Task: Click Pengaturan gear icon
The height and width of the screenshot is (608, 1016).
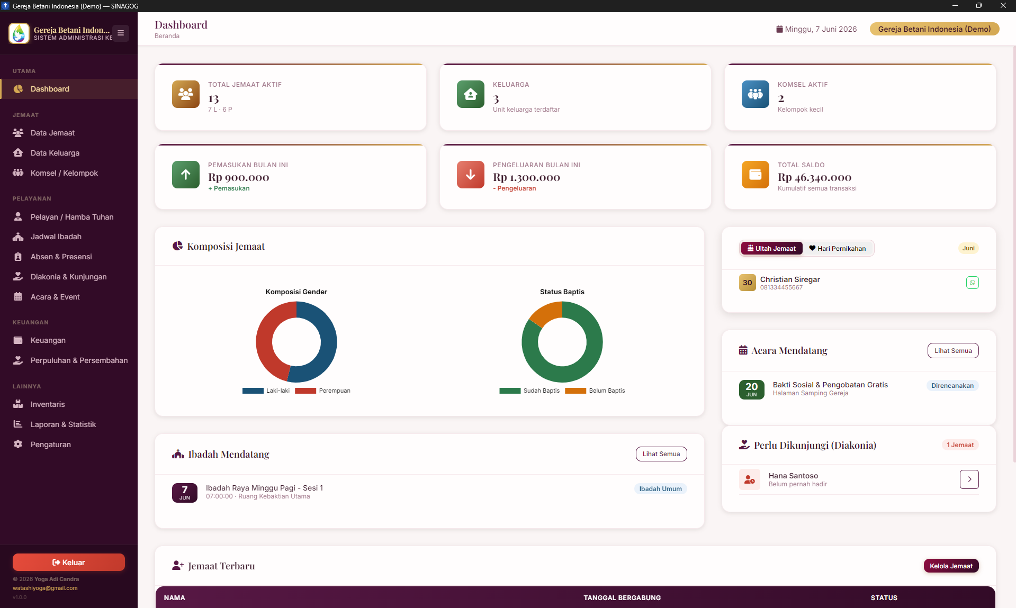Action: tap(18, 444)
